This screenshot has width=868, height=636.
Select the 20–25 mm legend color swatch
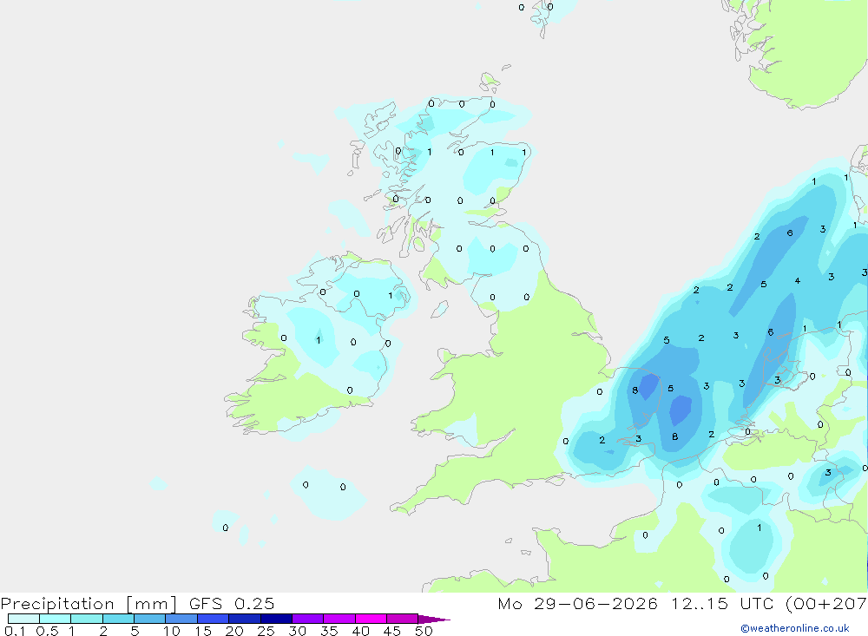point(244,619)
